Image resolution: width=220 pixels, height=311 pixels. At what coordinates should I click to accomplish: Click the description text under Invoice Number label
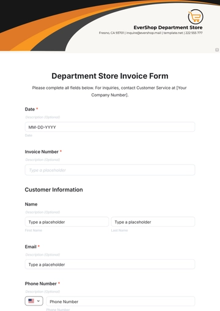(43, 160)
